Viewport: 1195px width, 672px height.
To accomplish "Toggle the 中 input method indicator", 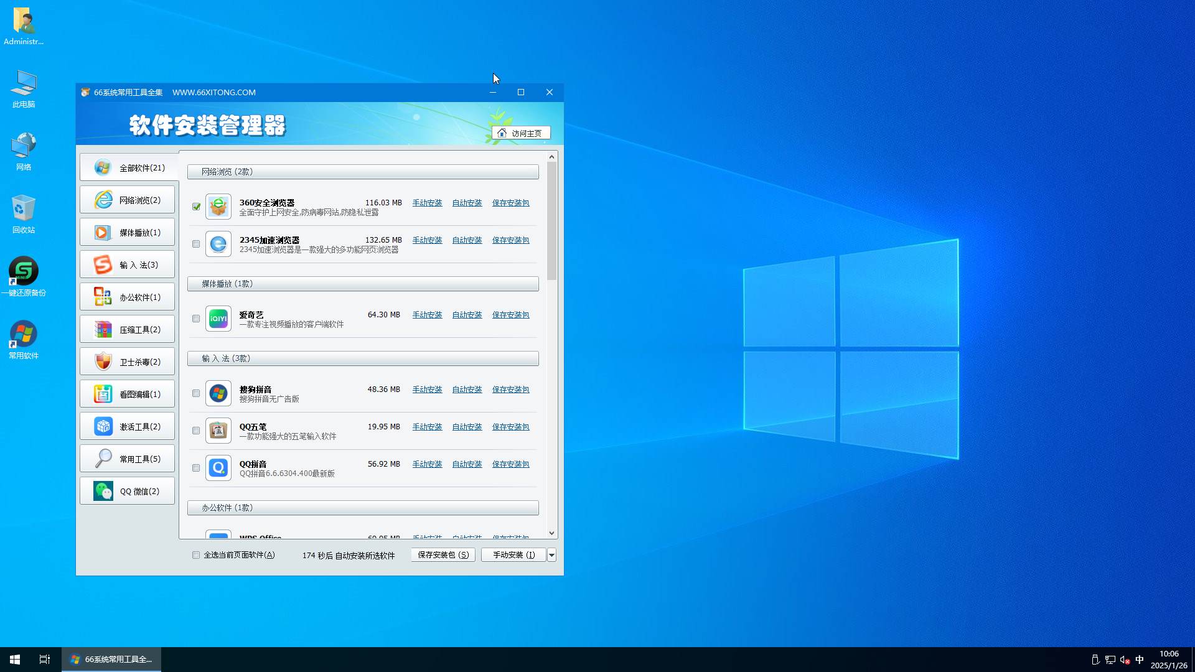I will pyautogui.click(x=1140, y=660).
